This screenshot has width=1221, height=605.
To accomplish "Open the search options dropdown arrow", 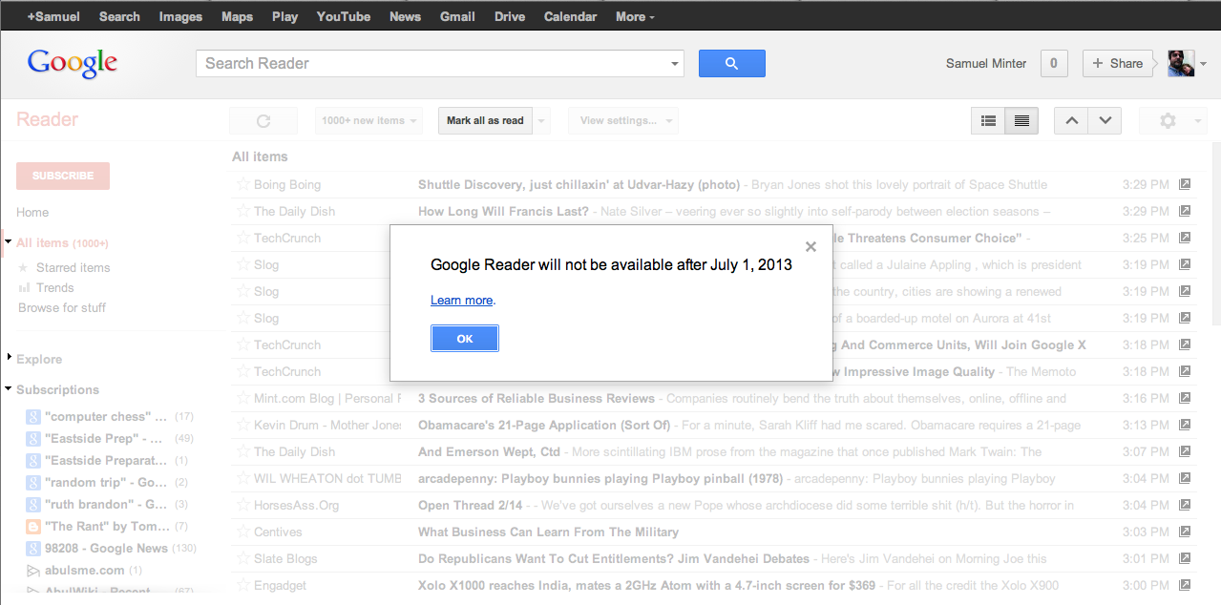I will pyautogui.click(x=675, y=64).
